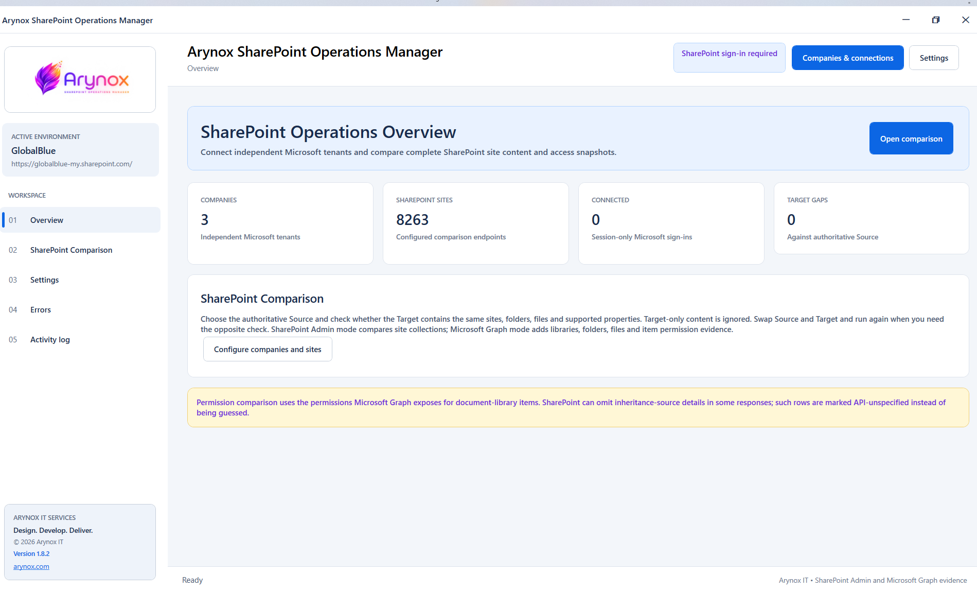Viewport: 977px width, 591px height.
Task: Click the permission comparison notice banner
Action: [x=578, y=407]
